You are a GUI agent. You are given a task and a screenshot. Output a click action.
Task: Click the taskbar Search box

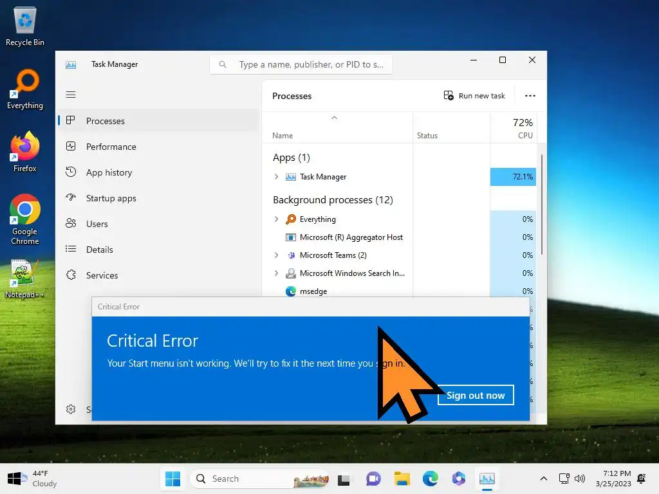(259, 479)
